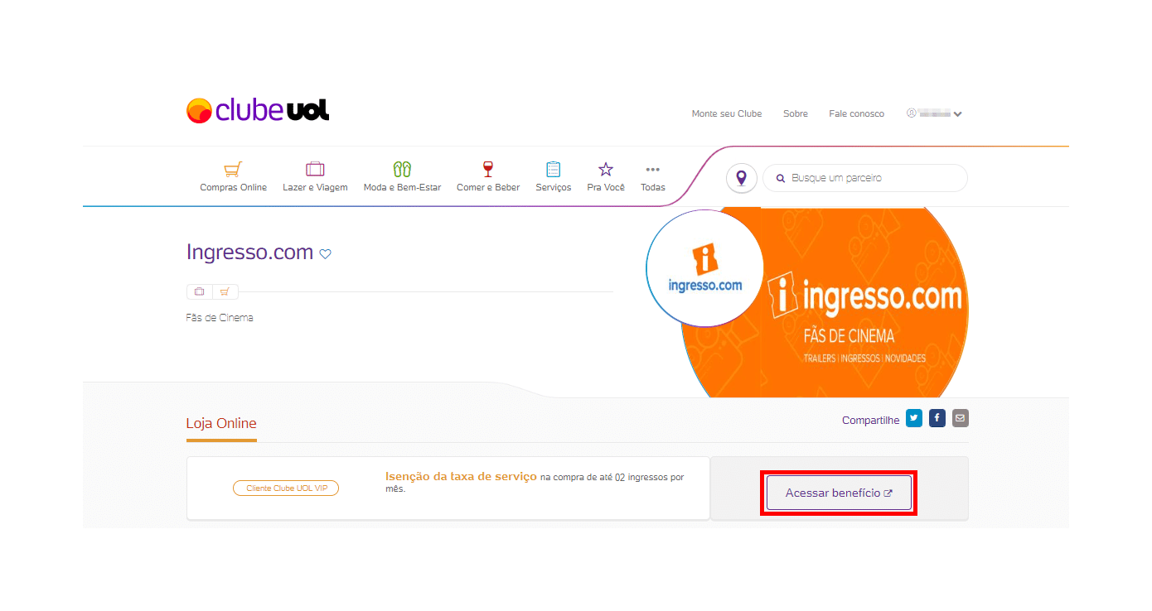Share on Twitter

click(914, 418)
